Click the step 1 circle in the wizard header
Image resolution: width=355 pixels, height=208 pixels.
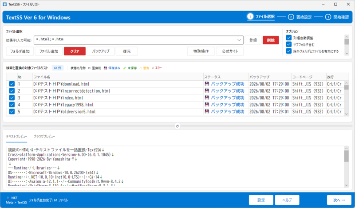[x=250, y=17]
